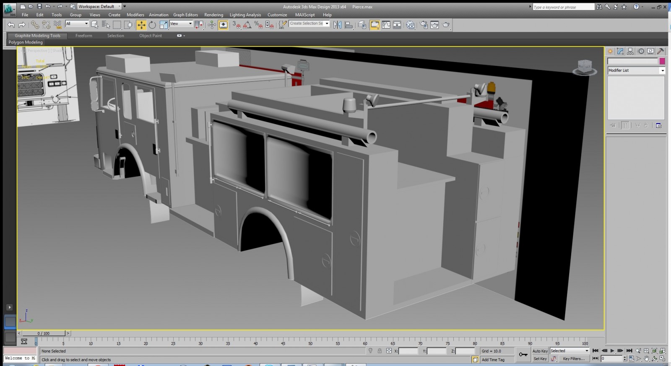Choose the Select and Rotate tool

pos(152,25)
